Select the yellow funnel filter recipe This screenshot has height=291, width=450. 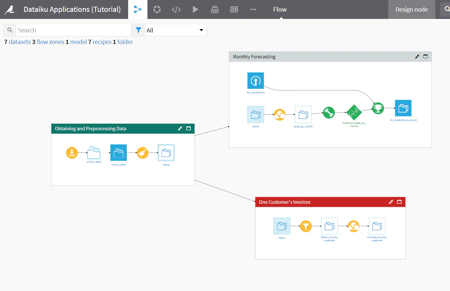pos(306,226)
